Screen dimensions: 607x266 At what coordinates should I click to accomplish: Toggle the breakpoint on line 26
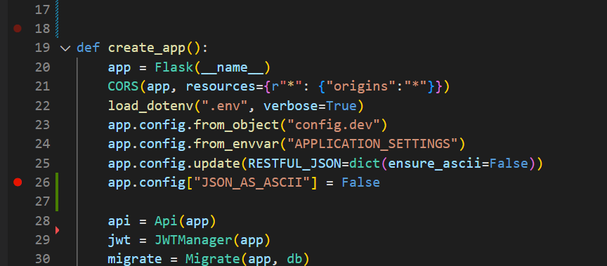point(18,182)
